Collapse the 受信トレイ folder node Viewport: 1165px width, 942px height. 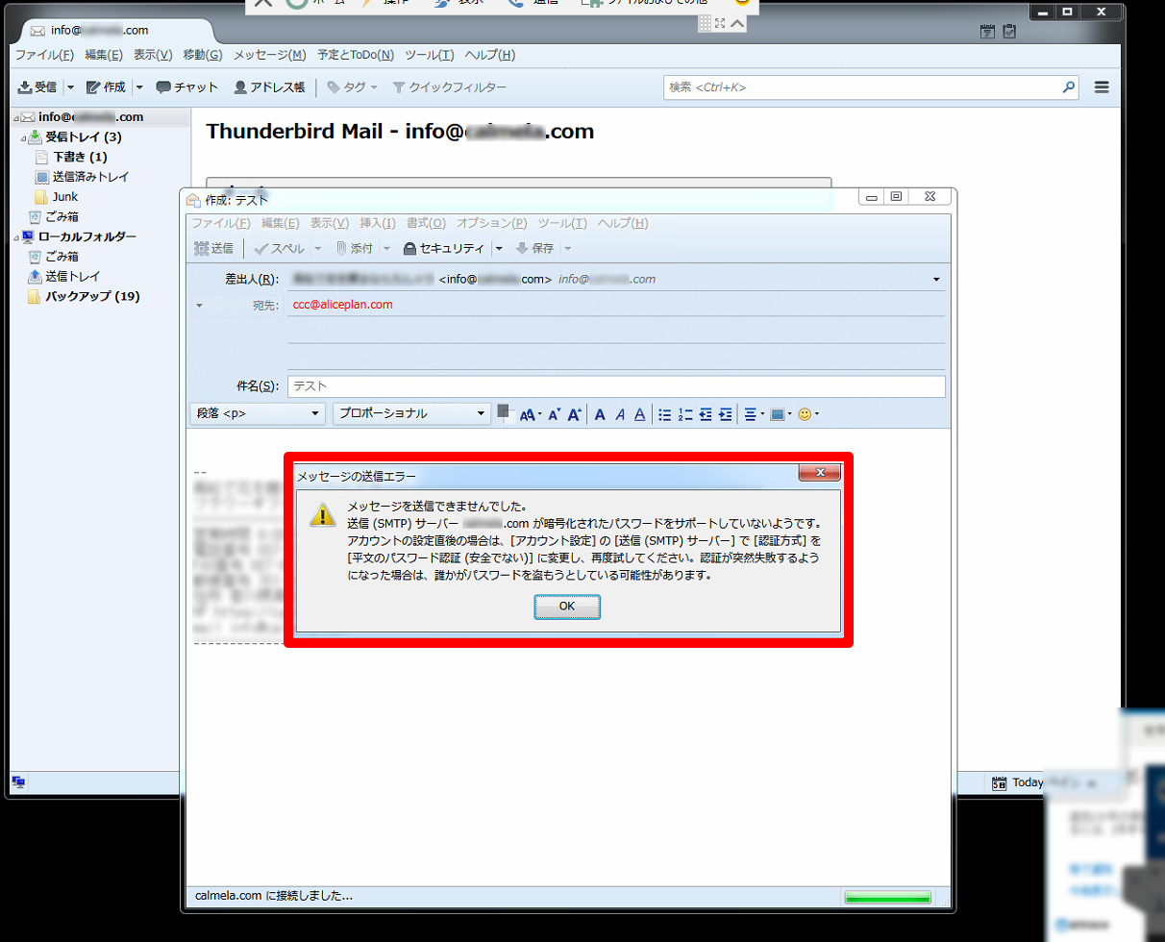click(x=24, y=137)
